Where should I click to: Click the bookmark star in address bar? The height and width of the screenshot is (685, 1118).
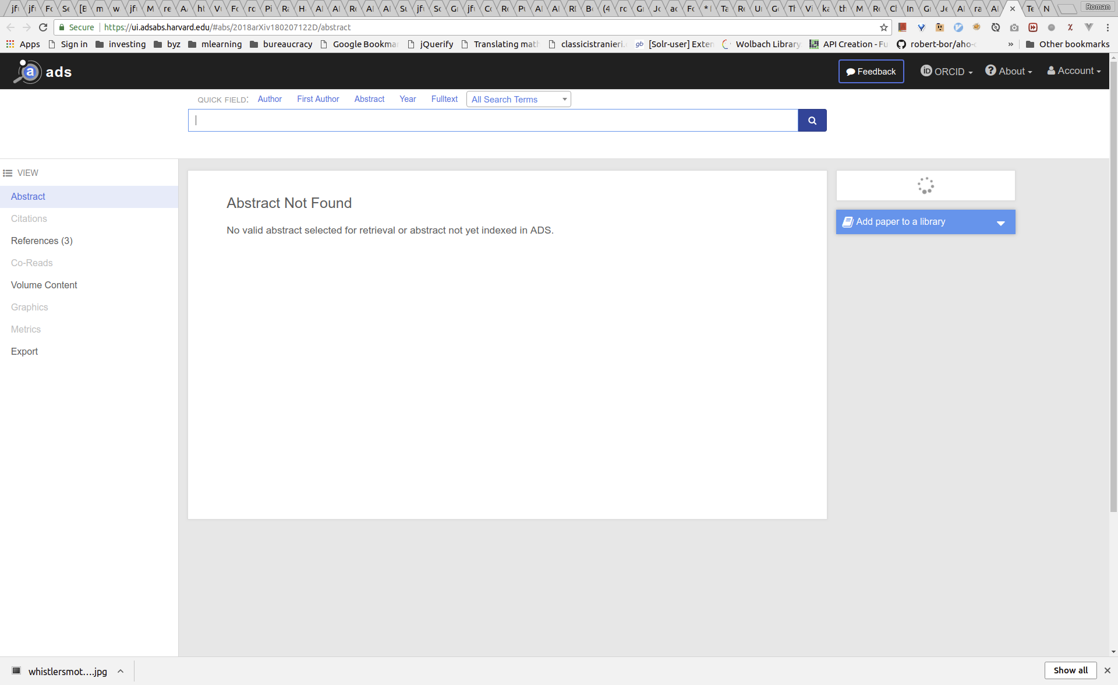[x=883, y=27]
